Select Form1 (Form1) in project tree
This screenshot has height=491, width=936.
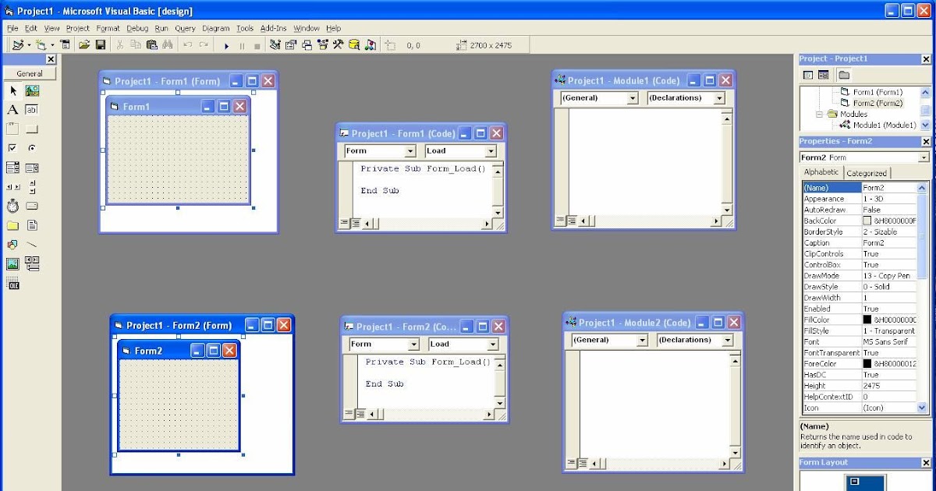pos(877,92)
